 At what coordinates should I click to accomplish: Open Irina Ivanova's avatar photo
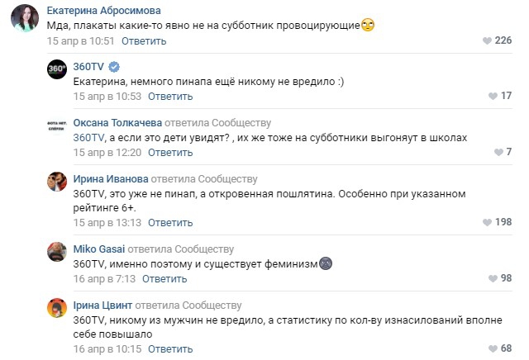coord(57,183)
